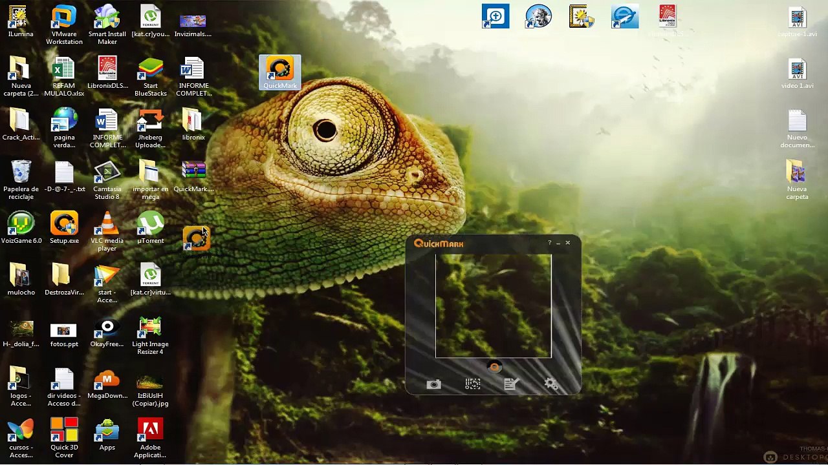This screenshot has height=465, width=828.
Task: Select the MegaDown... shortcut
Action: click(x=107, y=382)
